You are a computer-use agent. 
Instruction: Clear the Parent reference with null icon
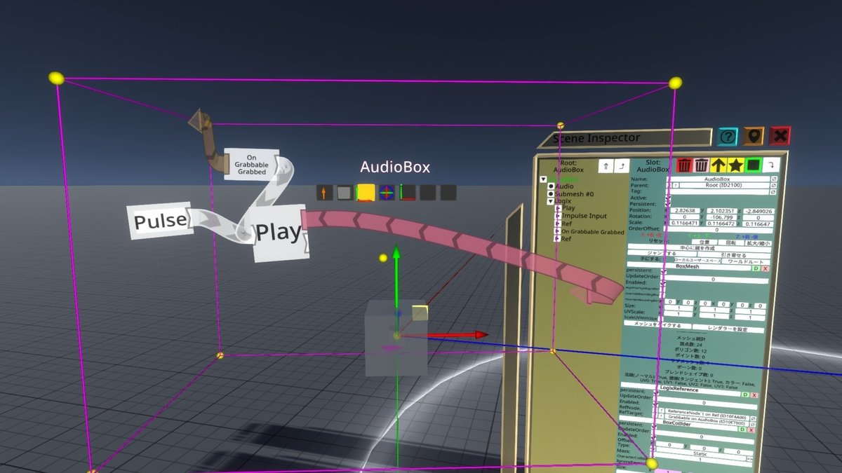[x=774, y=185]
